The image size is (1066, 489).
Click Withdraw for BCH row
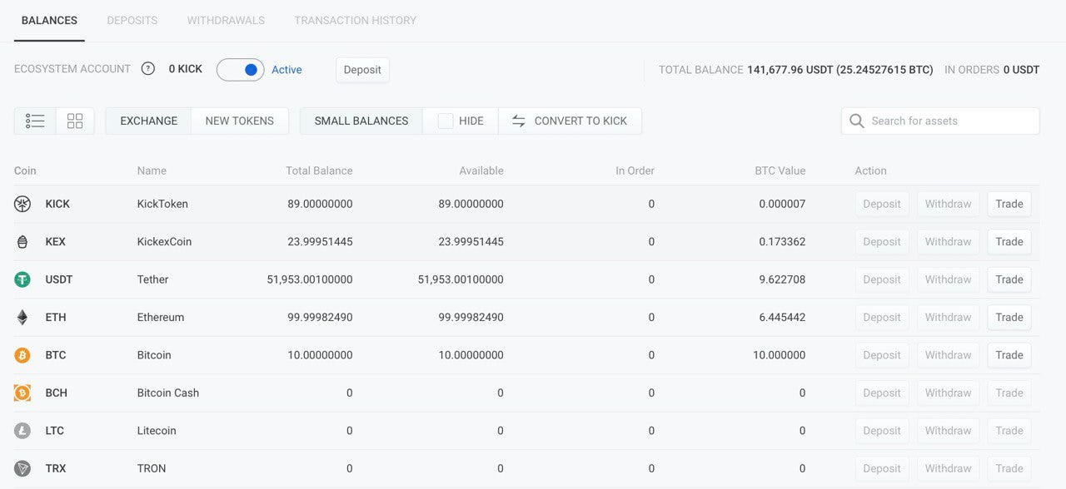click(948, 393)
